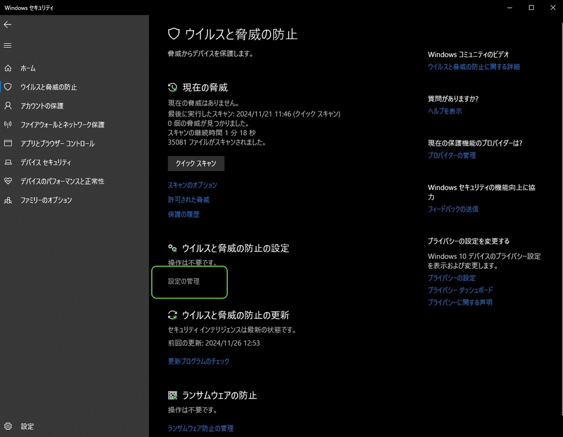Click the text 現在の脅威はありません。
The image size is (563, 437).
coord(204,103)
